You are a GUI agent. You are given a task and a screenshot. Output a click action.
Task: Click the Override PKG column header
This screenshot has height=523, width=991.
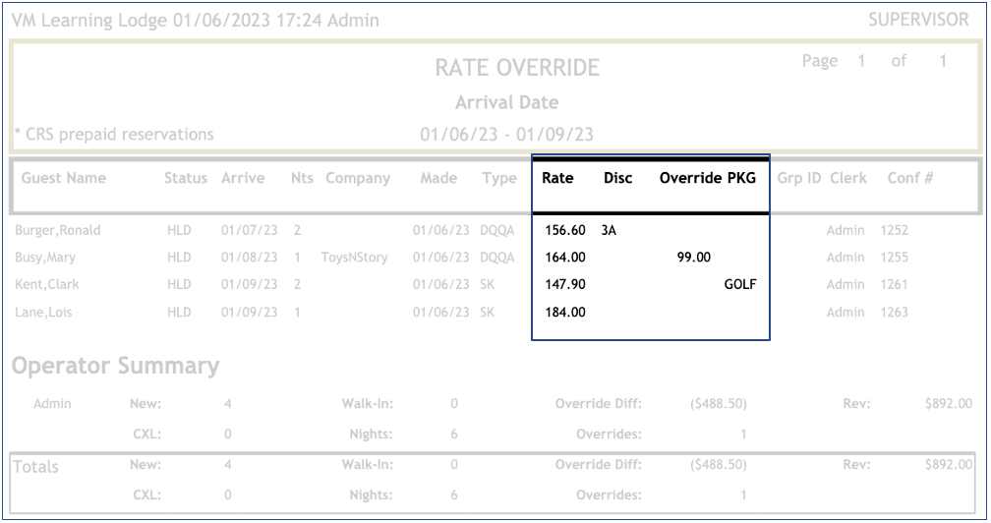pos(708,179)
